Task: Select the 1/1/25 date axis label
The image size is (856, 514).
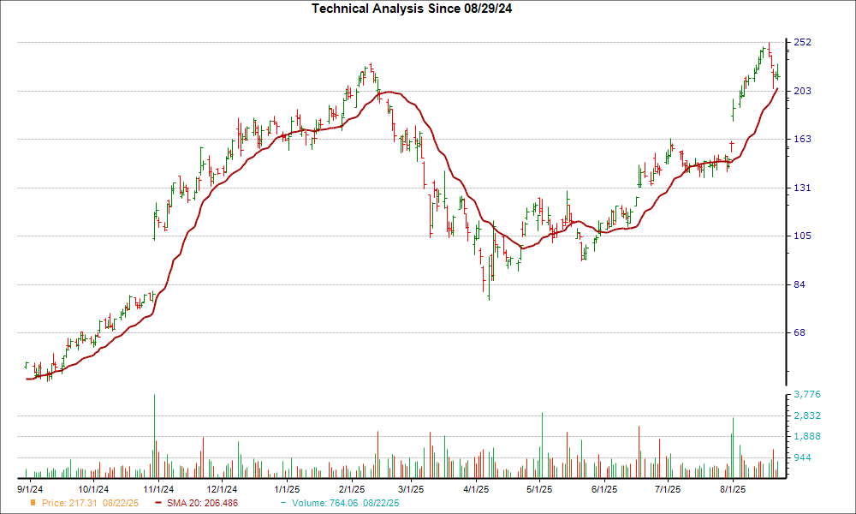Action: coord(286,489)
